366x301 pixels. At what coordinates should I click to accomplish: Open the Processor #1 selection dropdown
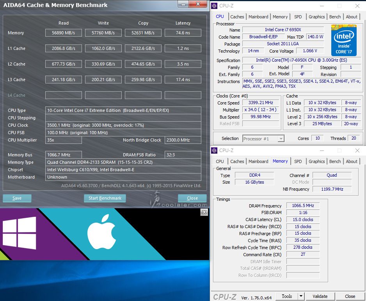click(x=281, y=139)
